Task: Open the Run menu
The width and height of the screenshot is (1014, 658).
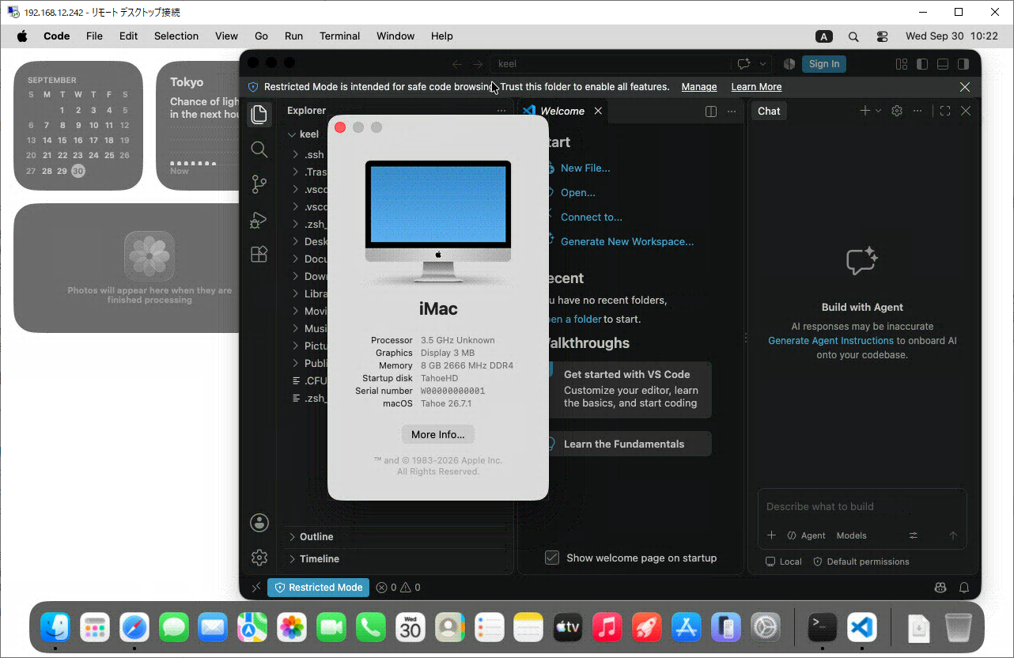Action: click(x=293, y=36)
